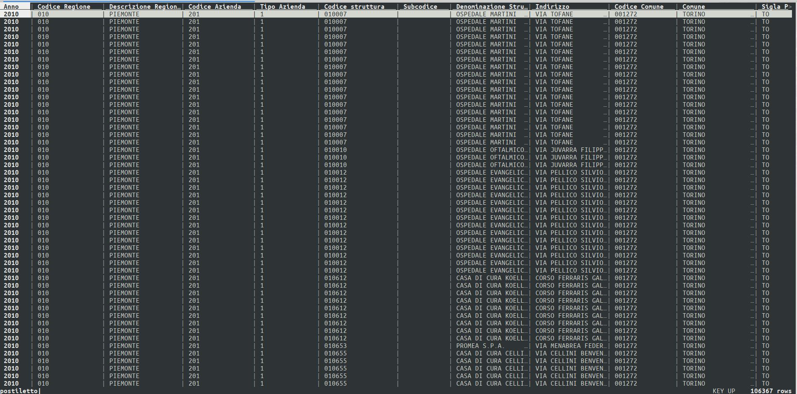797x394 pixels.
Task: Select the Anno column header
Action: coord(11,6)
